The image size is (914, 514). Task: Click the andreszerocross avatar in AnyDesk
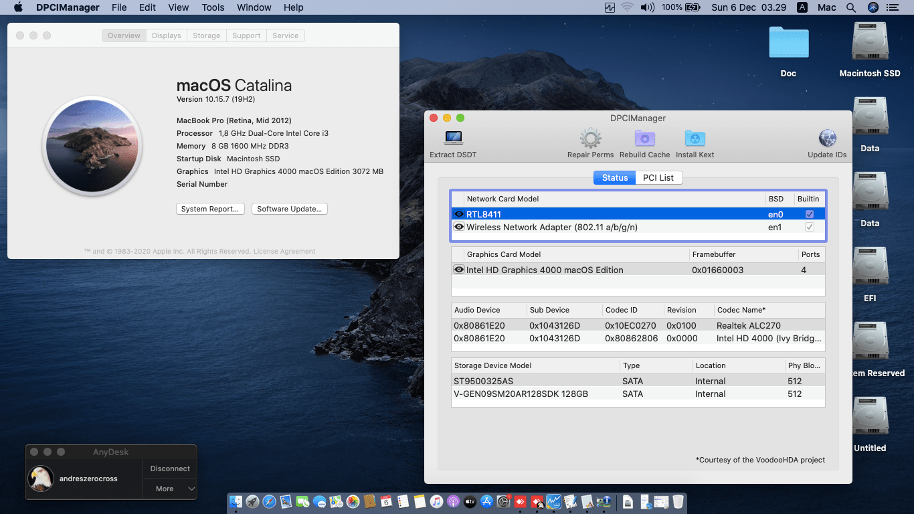41,479
